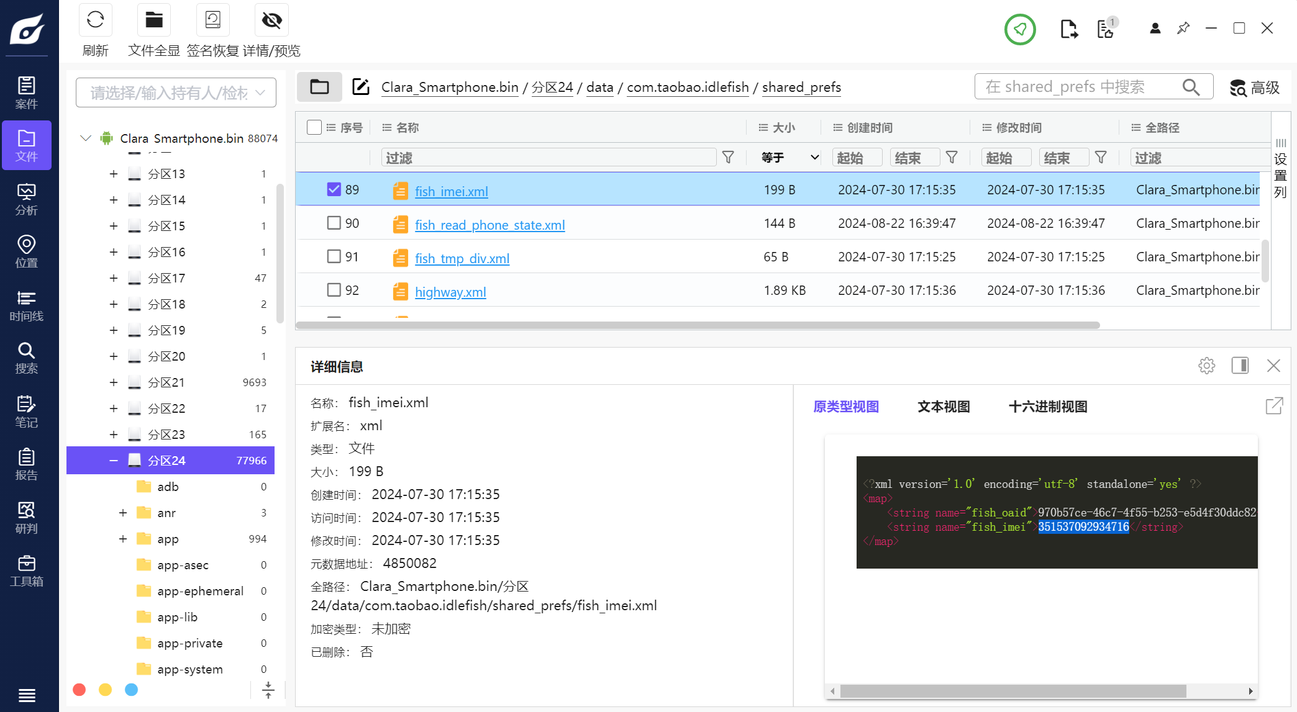1297x712 pixels.
Task: Tick the select-all header checkbox
Action: 314,127
